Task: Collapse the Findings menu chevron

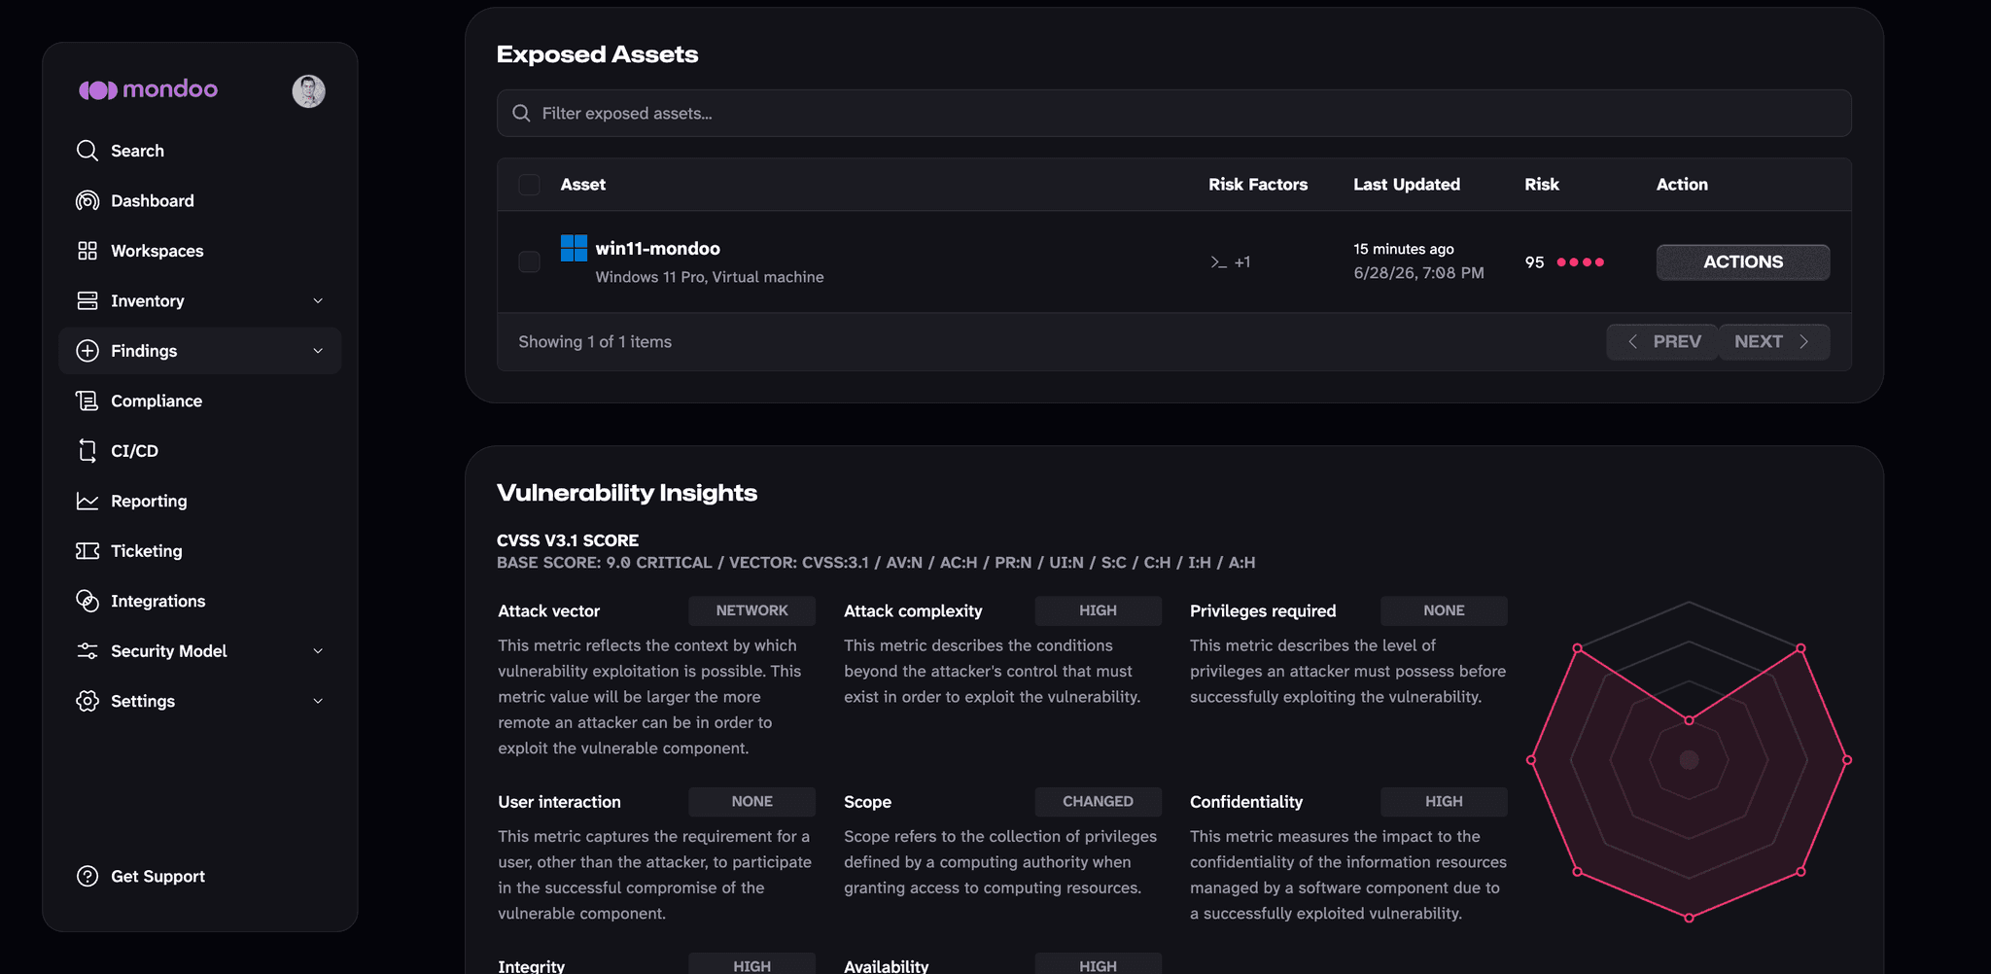Action: click(x=318, y=351)
